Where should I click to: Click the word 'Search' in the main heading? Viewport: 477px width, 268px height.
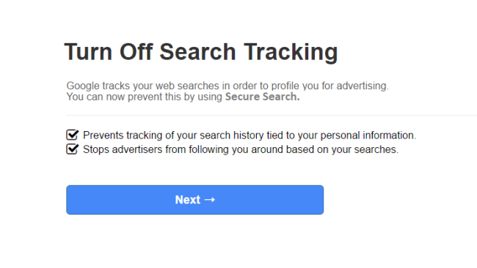[197, 52]
